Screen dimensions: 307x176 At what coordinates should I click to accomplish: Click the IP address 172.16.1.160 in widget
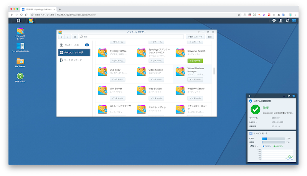(277, 122)
